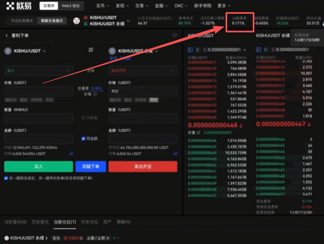Click the OKX 欧易 logo
This screenshot has height=244, width=324.
click(x=19, y=6)
